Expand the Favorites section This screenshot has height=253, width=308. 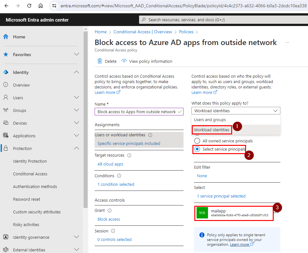pos(76,55)
